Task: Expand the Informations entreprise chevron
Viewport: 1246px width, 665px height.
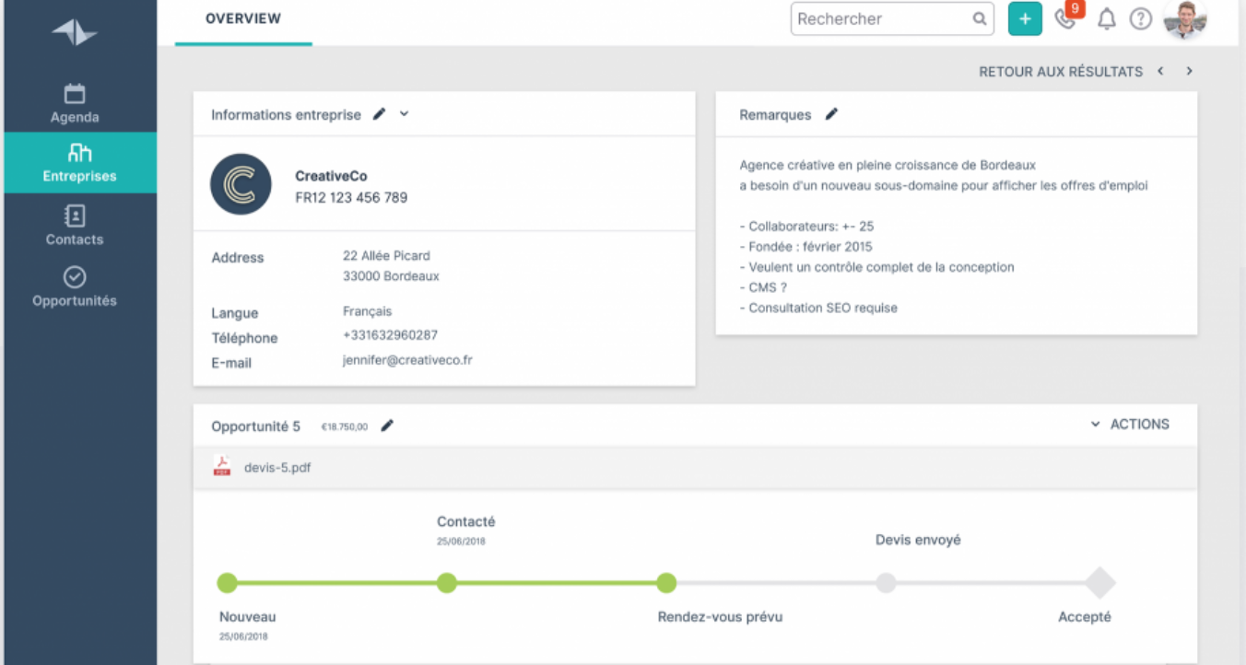Action: point(404,114)
